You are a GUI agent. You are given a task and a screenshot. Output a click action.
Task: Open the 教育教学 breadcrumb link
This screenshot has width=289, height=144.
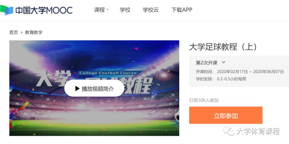(x=34, y=33)
